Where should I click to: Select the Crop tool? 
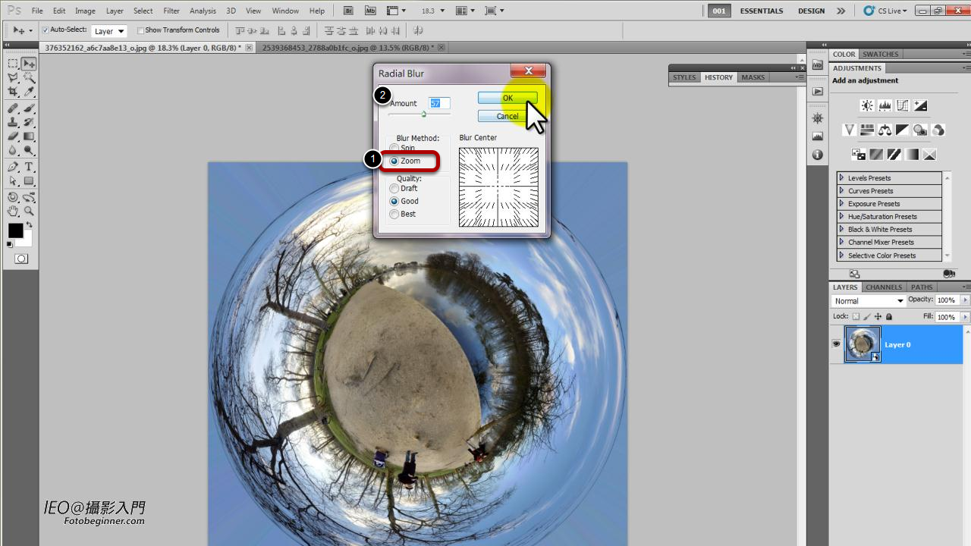click(x=13, y=92)
